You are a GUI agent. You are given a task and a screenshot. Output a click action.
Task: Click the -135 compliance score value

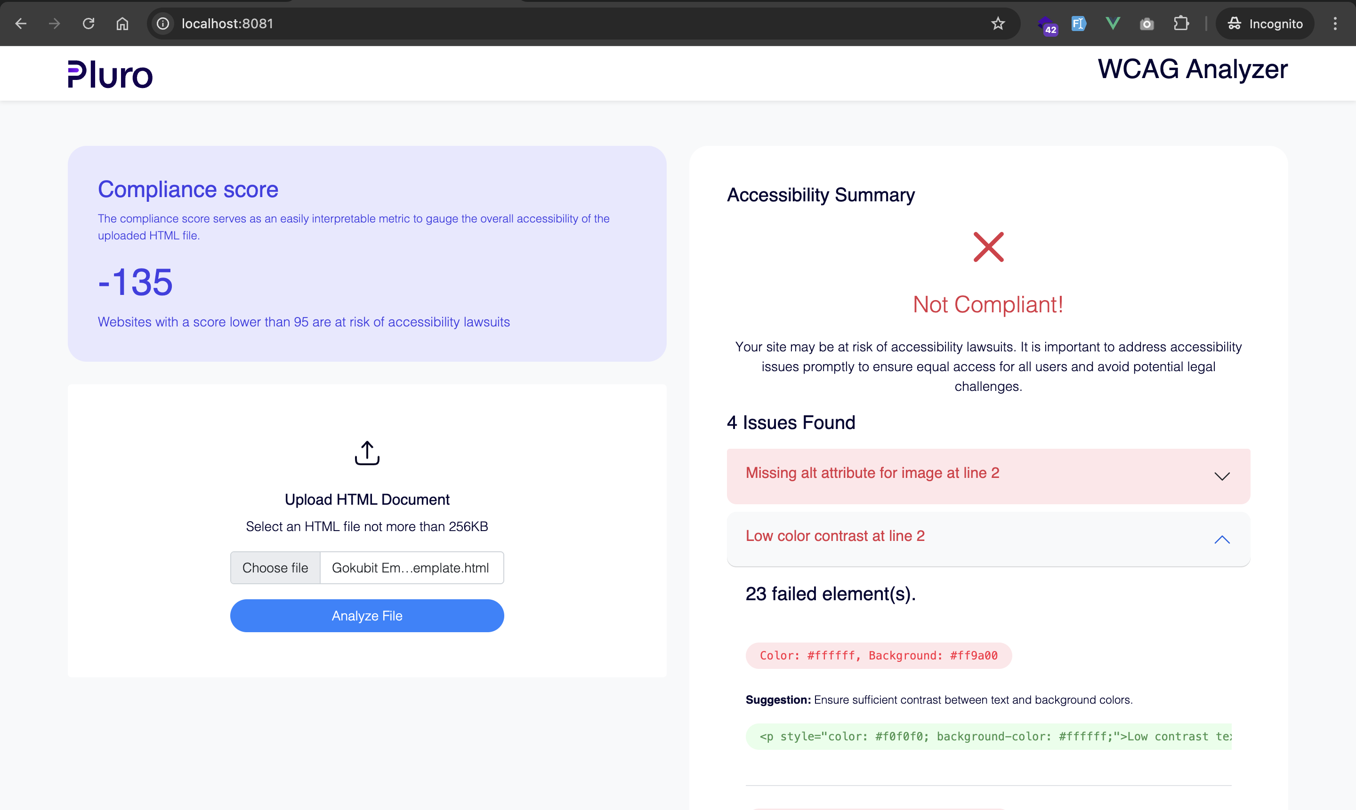(135, 282)
